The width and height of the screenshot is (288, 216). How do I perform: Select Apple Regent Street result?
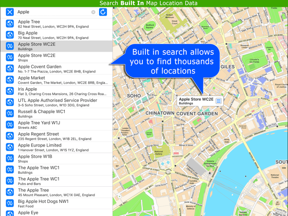56,136
